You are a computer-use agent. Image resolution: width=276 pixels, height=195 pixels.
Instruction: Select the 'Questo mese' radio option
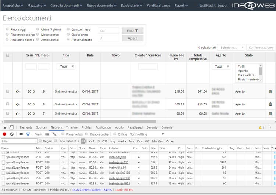click(x=68, y=29)
